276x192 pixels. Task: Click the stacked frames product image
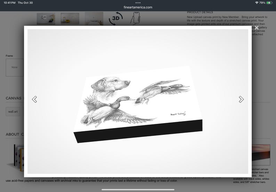[16, 157]
